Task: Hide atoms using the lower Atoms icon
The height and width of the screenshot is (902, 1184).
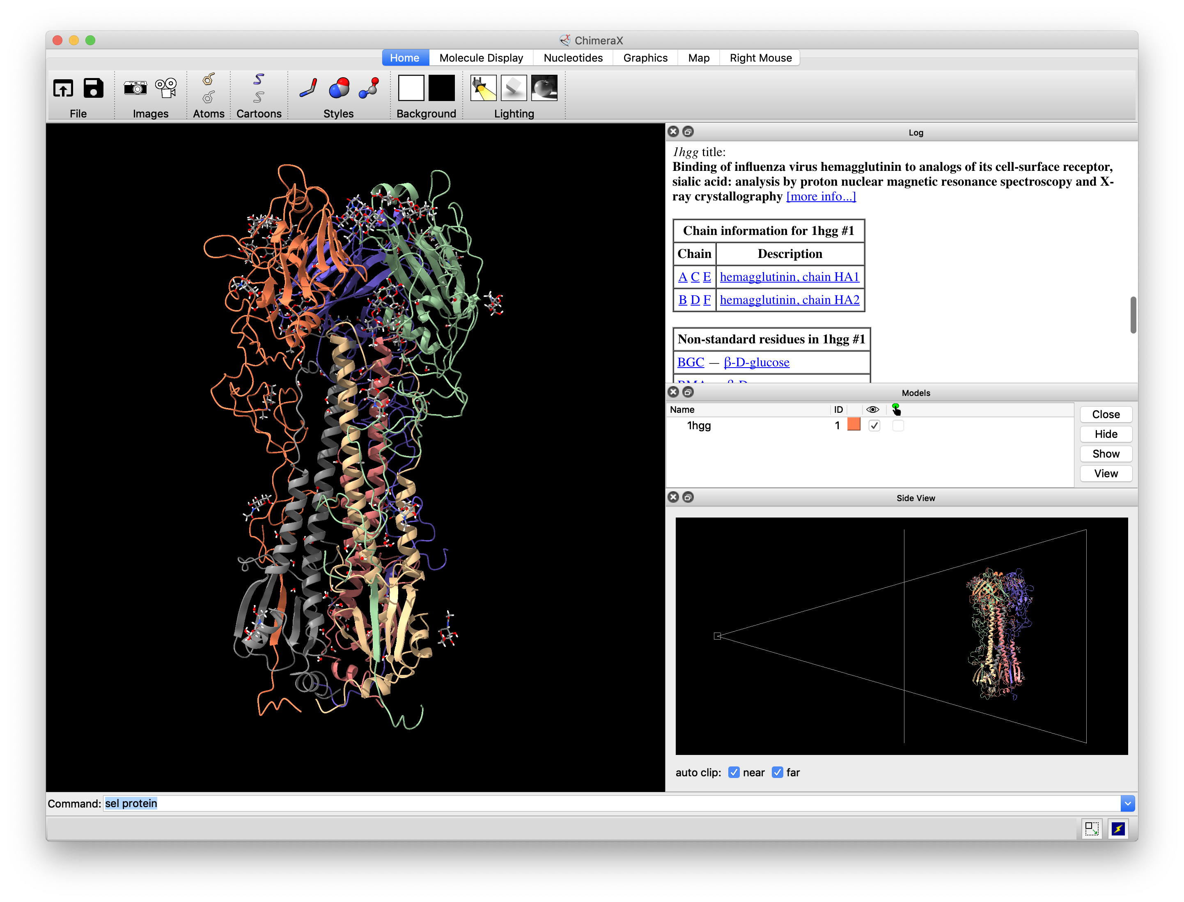Action: pos(208,97)
